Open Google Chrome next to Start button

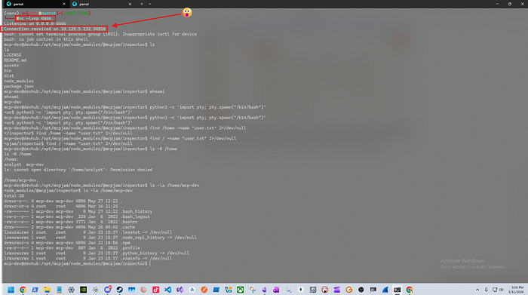(x=23, y=290)
